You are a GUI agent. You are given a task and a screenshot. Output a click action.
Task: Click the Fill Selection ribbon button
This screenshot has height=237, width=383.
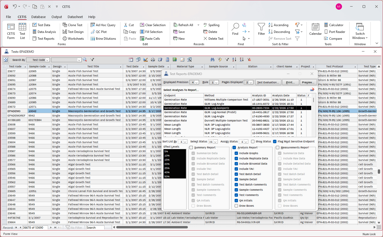151,32
